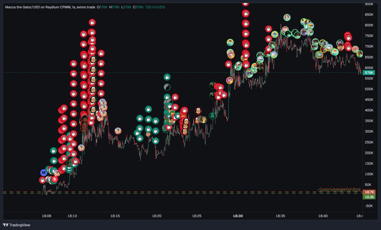381x230 pixels.
Task: Click the 500K price axis label
Action: [x=369, y=89]
